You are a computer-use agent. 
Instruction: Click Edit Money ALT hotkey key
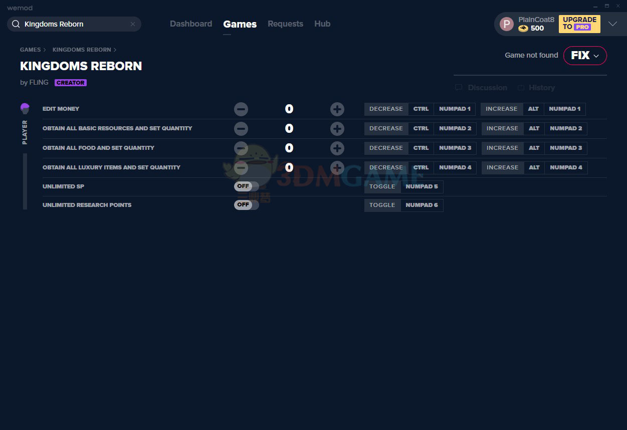point(533,109)
